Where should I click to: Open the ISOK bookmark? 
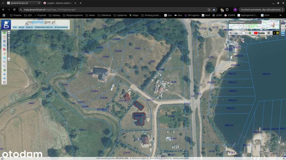(x=265, y=15)
